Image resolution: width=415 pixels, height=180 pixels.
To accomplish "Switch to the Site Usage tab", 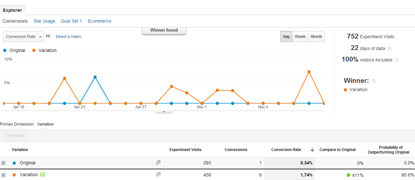I will pos(44,21).
